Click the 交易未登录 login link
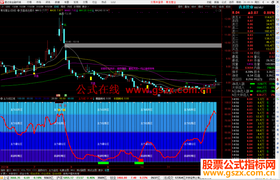This screenshot has width=280, height=180. pos(157,2)
